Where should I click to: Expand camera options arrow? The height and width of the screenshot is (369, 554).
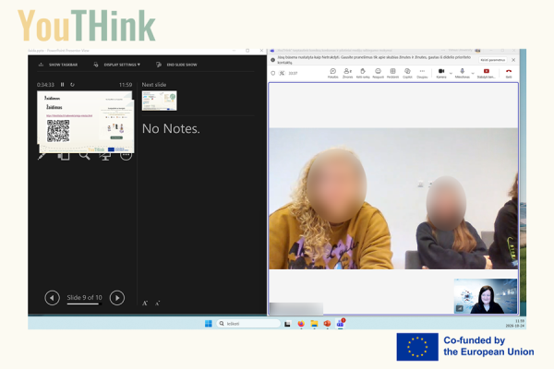click(451, 73)
